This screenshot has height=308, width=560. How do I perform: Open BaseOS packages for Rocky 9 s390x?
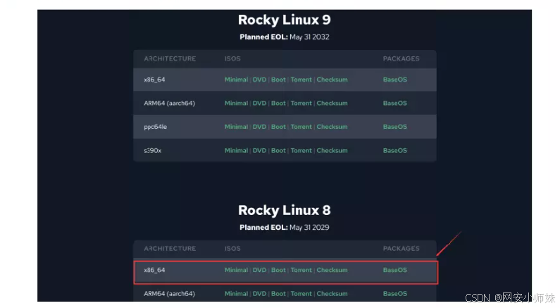pos(394,151)
